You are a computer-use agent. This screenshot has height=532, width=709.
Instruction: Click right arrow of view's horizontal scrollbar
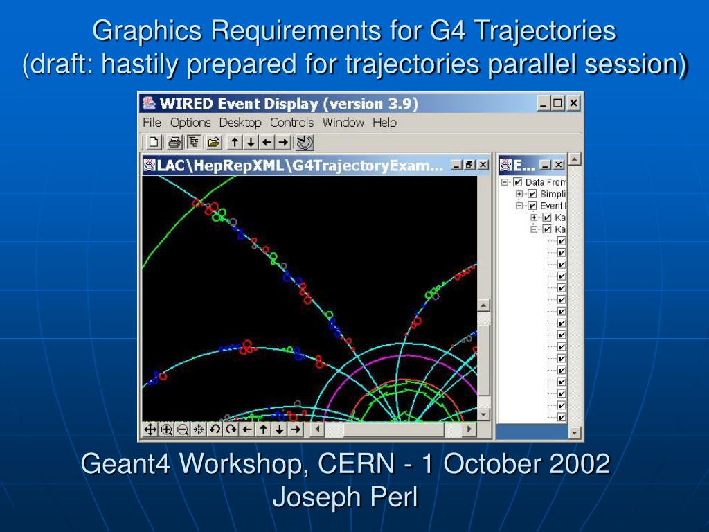click(469, 429)
